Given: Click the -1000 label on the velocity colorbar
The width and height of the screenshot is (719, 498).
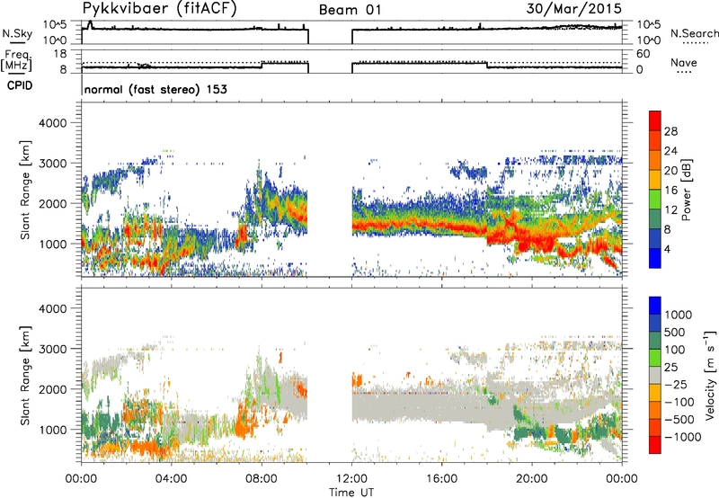Looking at the screenshot, I should (683, 437).
